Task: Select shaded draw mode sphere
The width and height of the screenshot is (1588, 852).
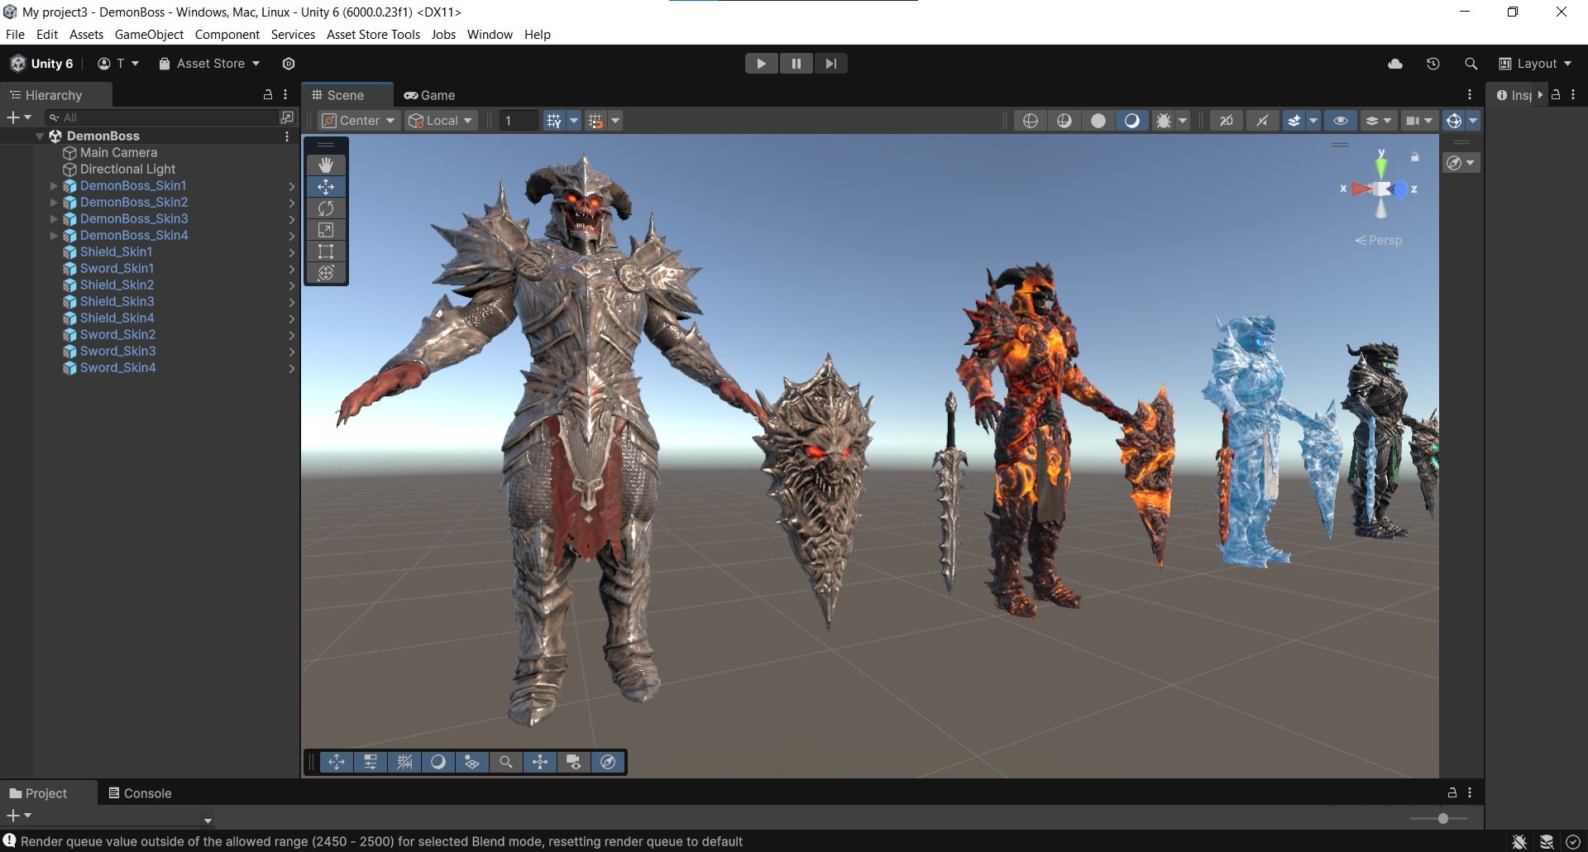Action: [x=1132, y=121]
